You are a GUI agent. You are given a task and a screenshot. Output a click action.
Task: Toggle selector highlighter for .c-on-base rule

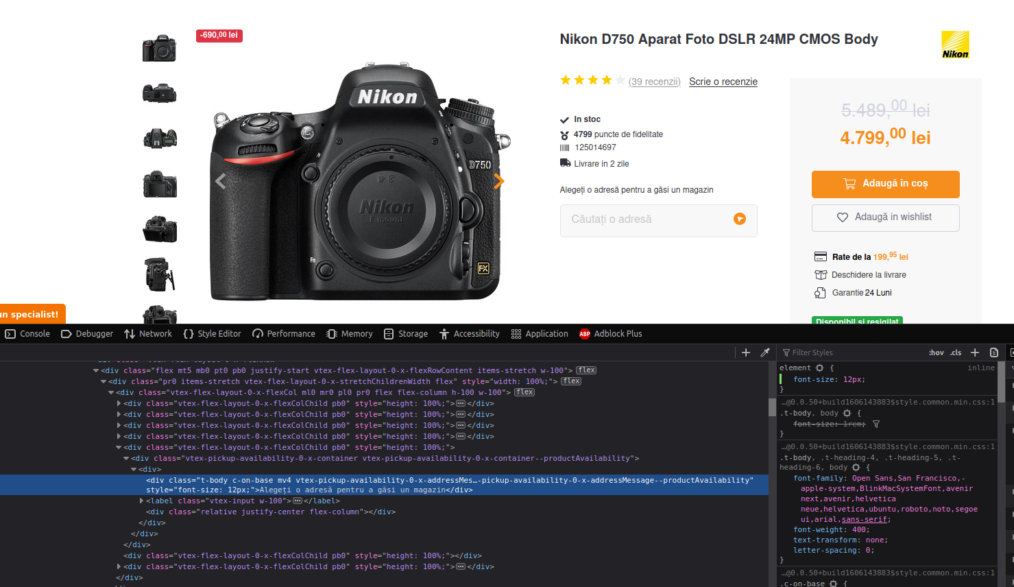[833, 584]
